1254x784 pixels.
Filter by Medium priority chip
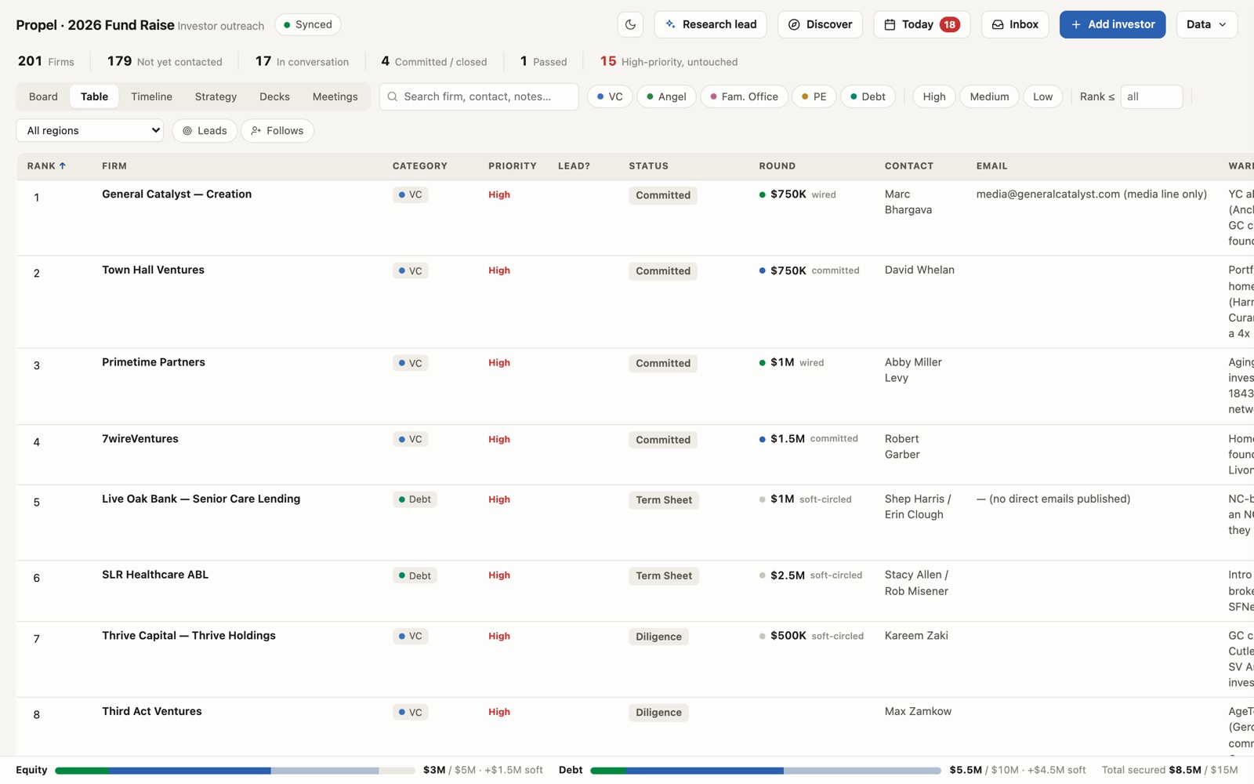[x=989, y=96]
